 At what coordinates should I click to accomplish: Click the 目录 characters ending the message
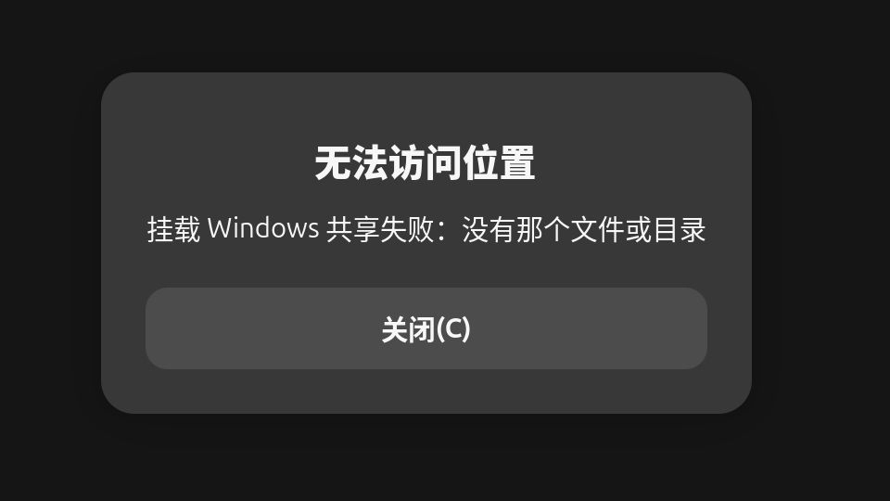pos(680,230)
